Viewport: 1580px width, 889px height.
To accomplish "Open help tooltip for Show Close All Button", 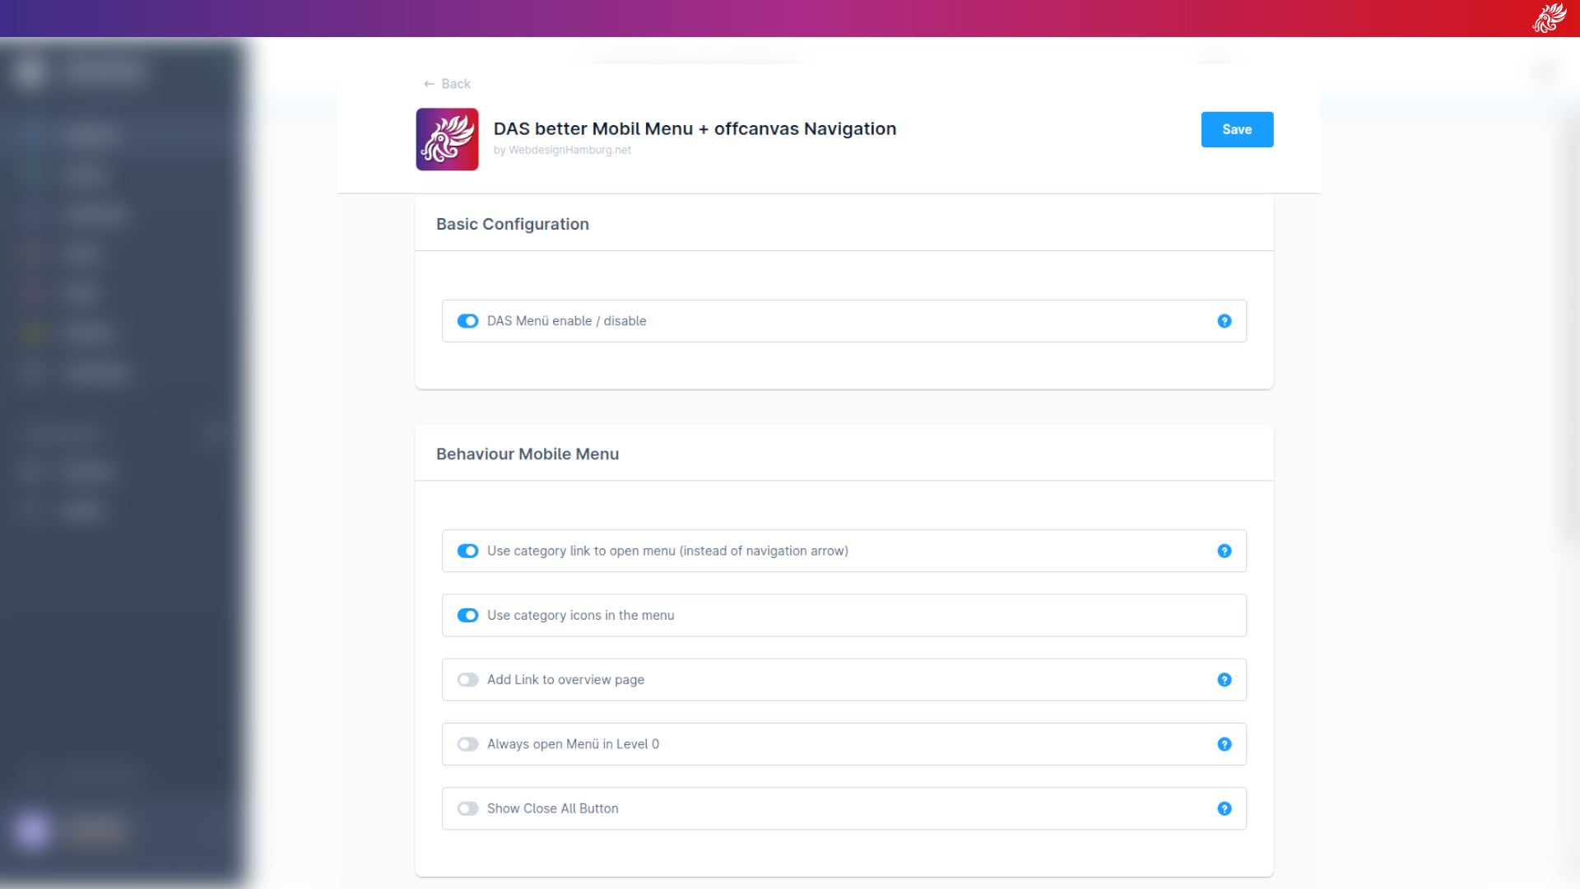I will pyautogui.click(x=1224, y=808).
